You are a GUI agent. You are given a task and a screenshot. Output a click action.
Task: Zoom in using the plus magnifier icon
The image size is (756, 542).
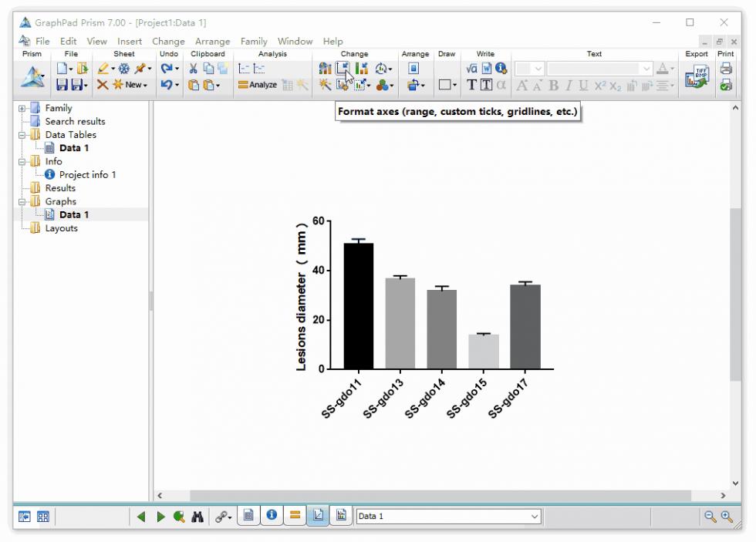tap(727, 517)
